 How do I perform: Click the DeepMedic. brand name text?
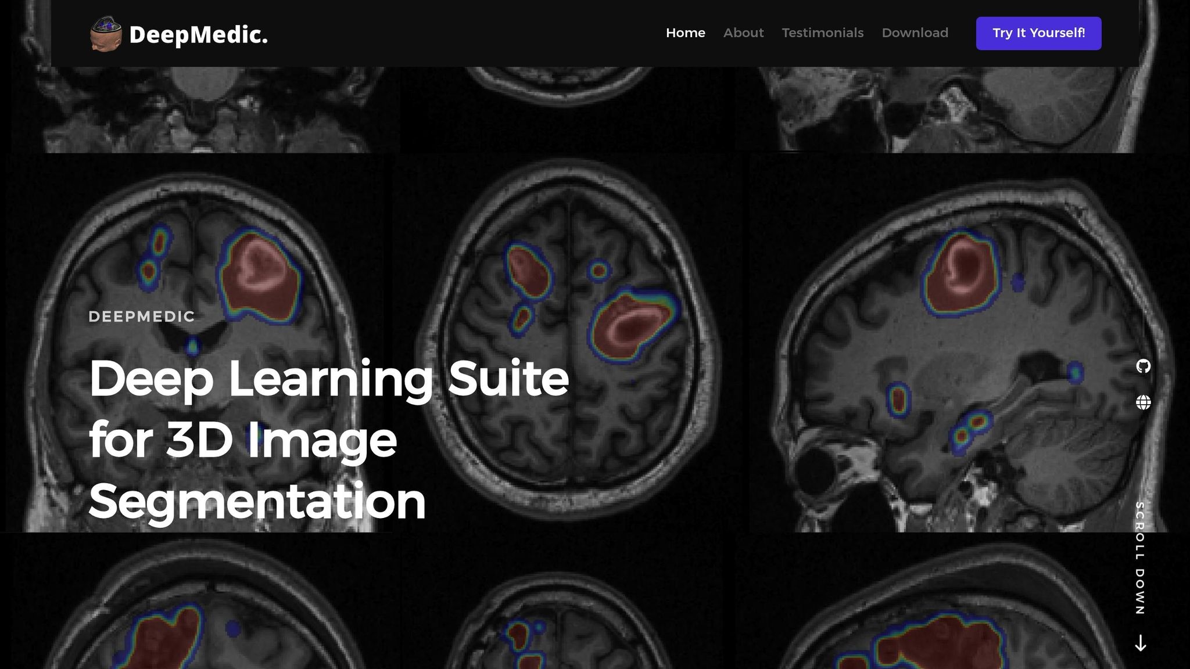[198, 35]
